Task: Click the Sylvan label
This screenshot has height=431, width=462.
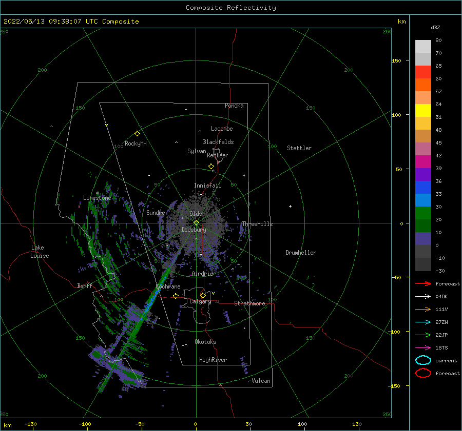Action: coord(197,151)
